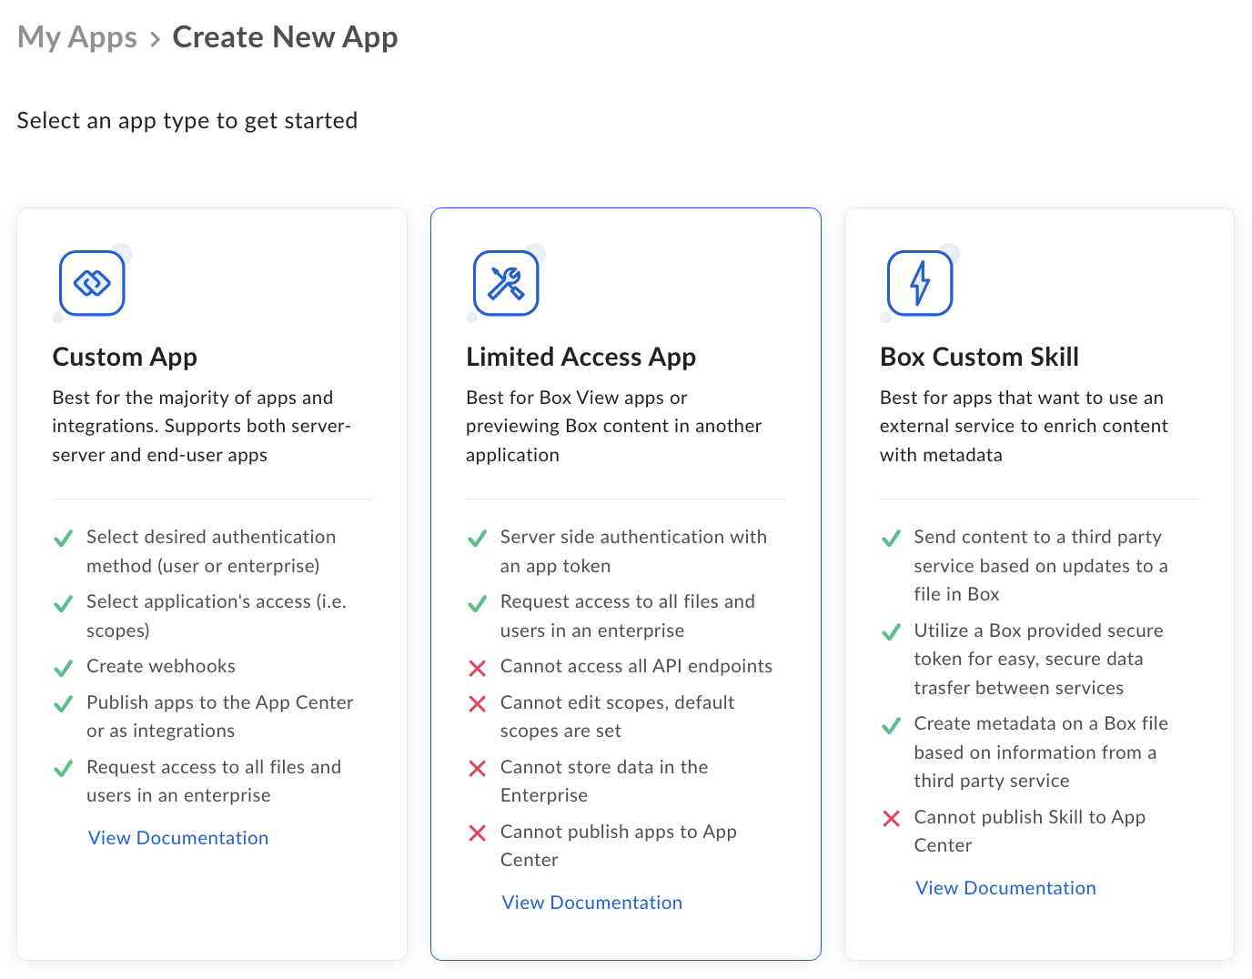The height and width of the screenshot is (979, 1252).
Task: Click checkmark beside 'Create webhooks'
Action: pyautogui.click(x=63, y=668)
